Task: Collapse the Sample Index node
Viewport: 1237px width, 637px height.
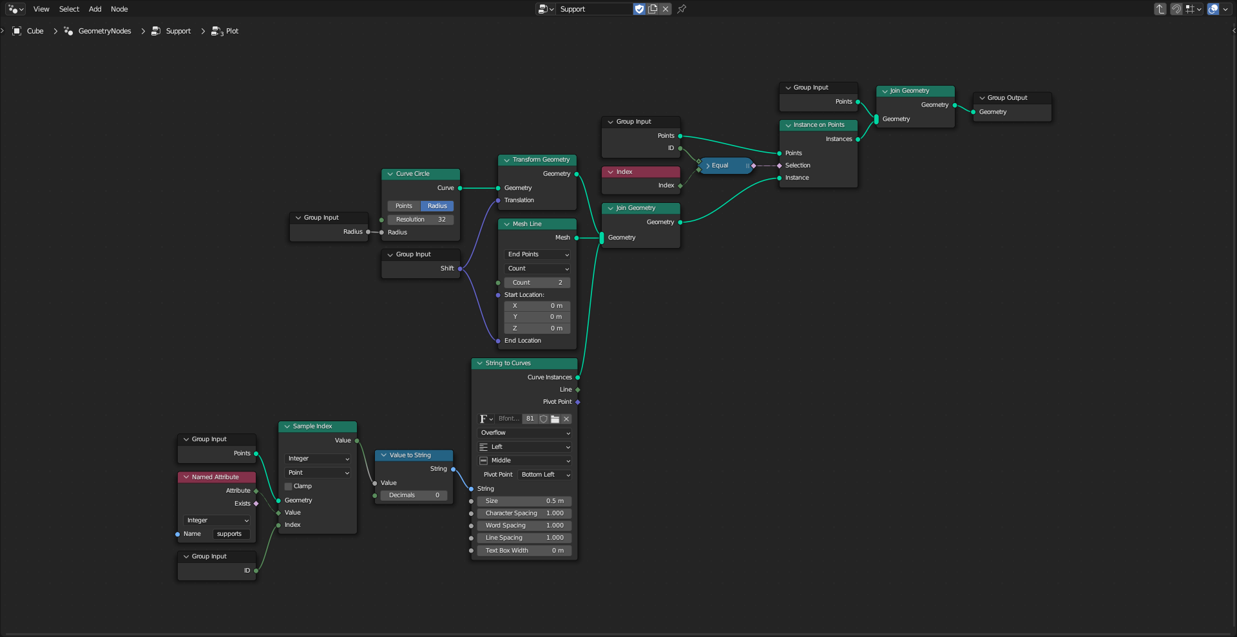Action: [x=287, y=426]
